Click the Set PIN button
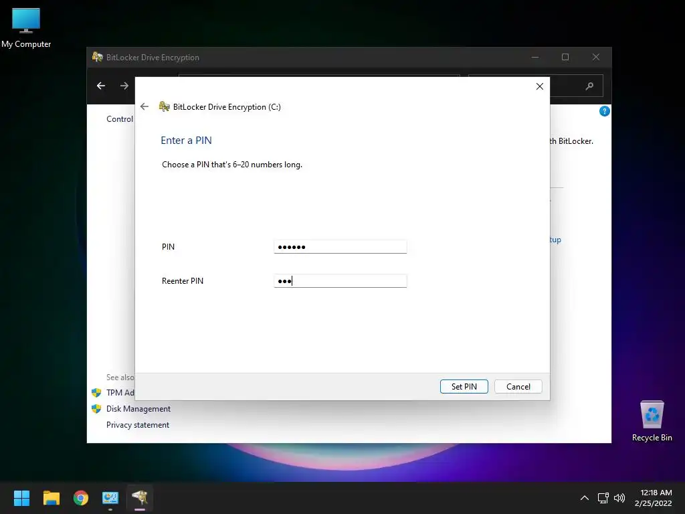 (x=464, y=386)
